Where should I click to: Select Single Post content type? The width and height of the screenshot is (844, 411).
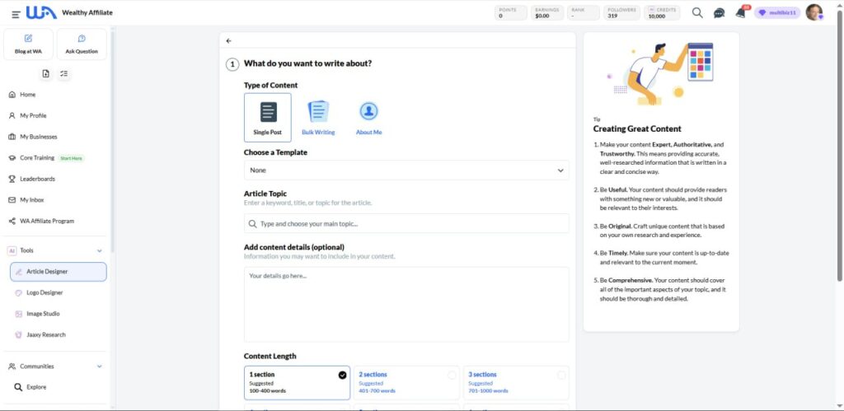(268, 117)
